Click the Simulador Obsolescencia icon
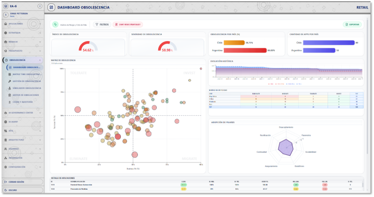Screen dimensions: 374x197 pos(9,88)
